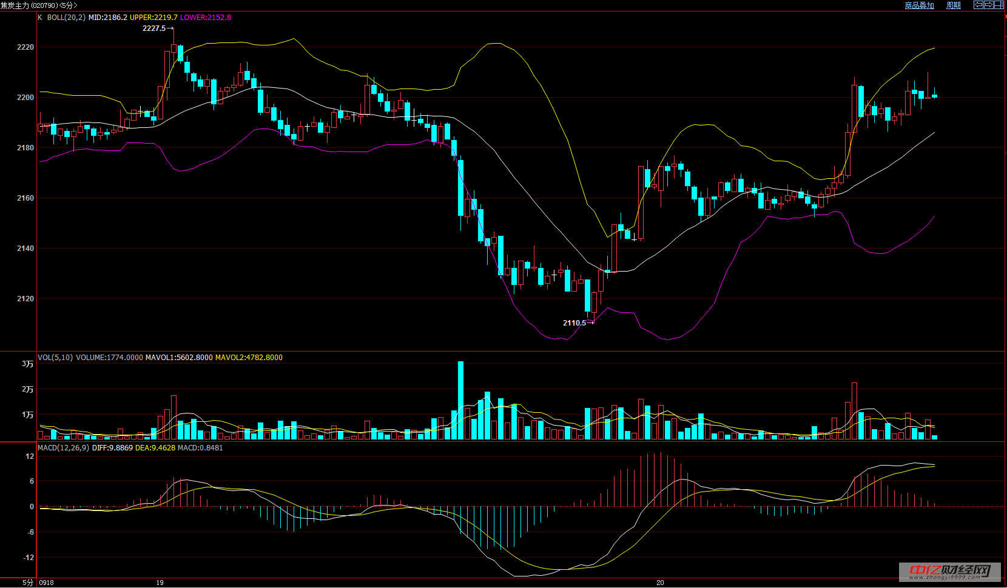Screen dimensions: 1007x588
Task: Click the 12 MACD axis label
Action: tap(30, 456)
